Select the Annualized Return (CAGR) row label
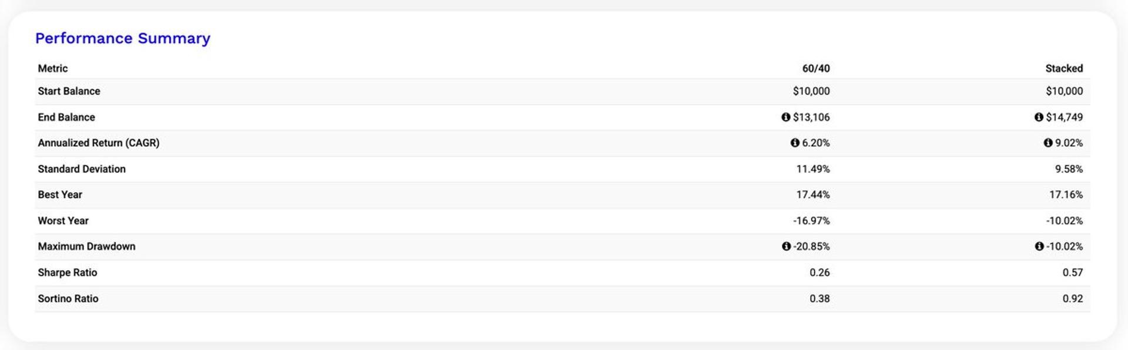The width and height of the screenshot is (1128, 350). click(99, 143)
